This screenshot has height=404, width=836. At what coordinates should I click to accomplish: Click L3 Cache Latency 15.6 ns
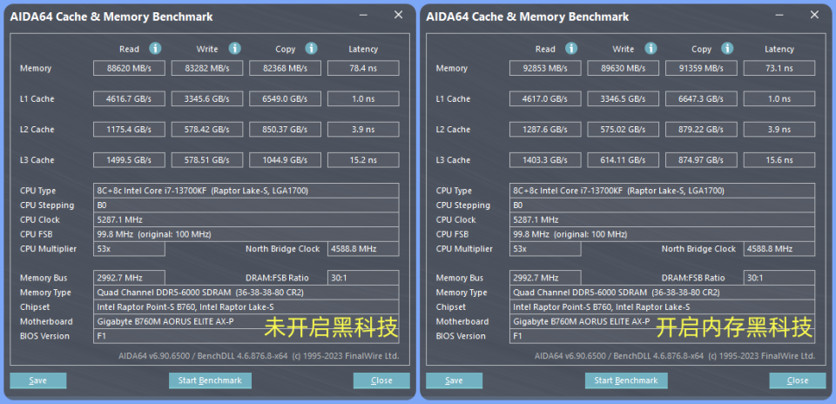point(779,160)
